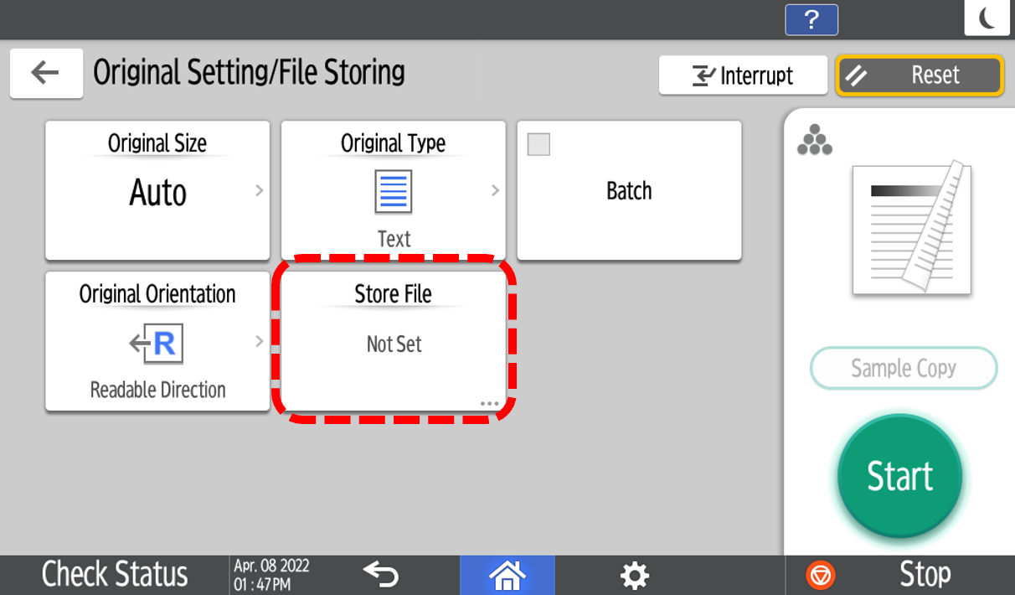The width and height of the screenshot is (1015, 595).
Task: Open Check Status in bottom bar
Action: pyautogui.click(x=115, y=575)
